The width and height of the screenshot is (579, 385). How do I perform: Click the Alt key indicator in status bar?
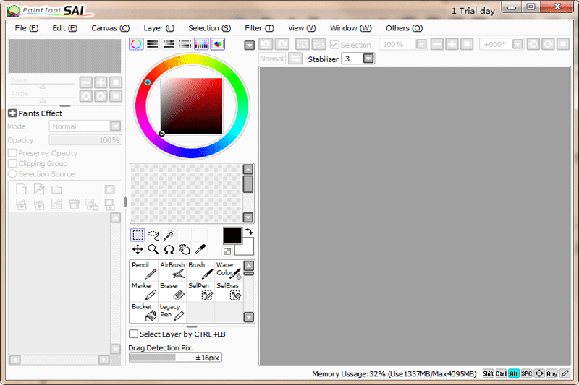coord(514,373)
